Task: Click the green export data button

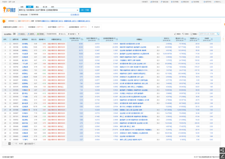Action: tap(40, 34)
